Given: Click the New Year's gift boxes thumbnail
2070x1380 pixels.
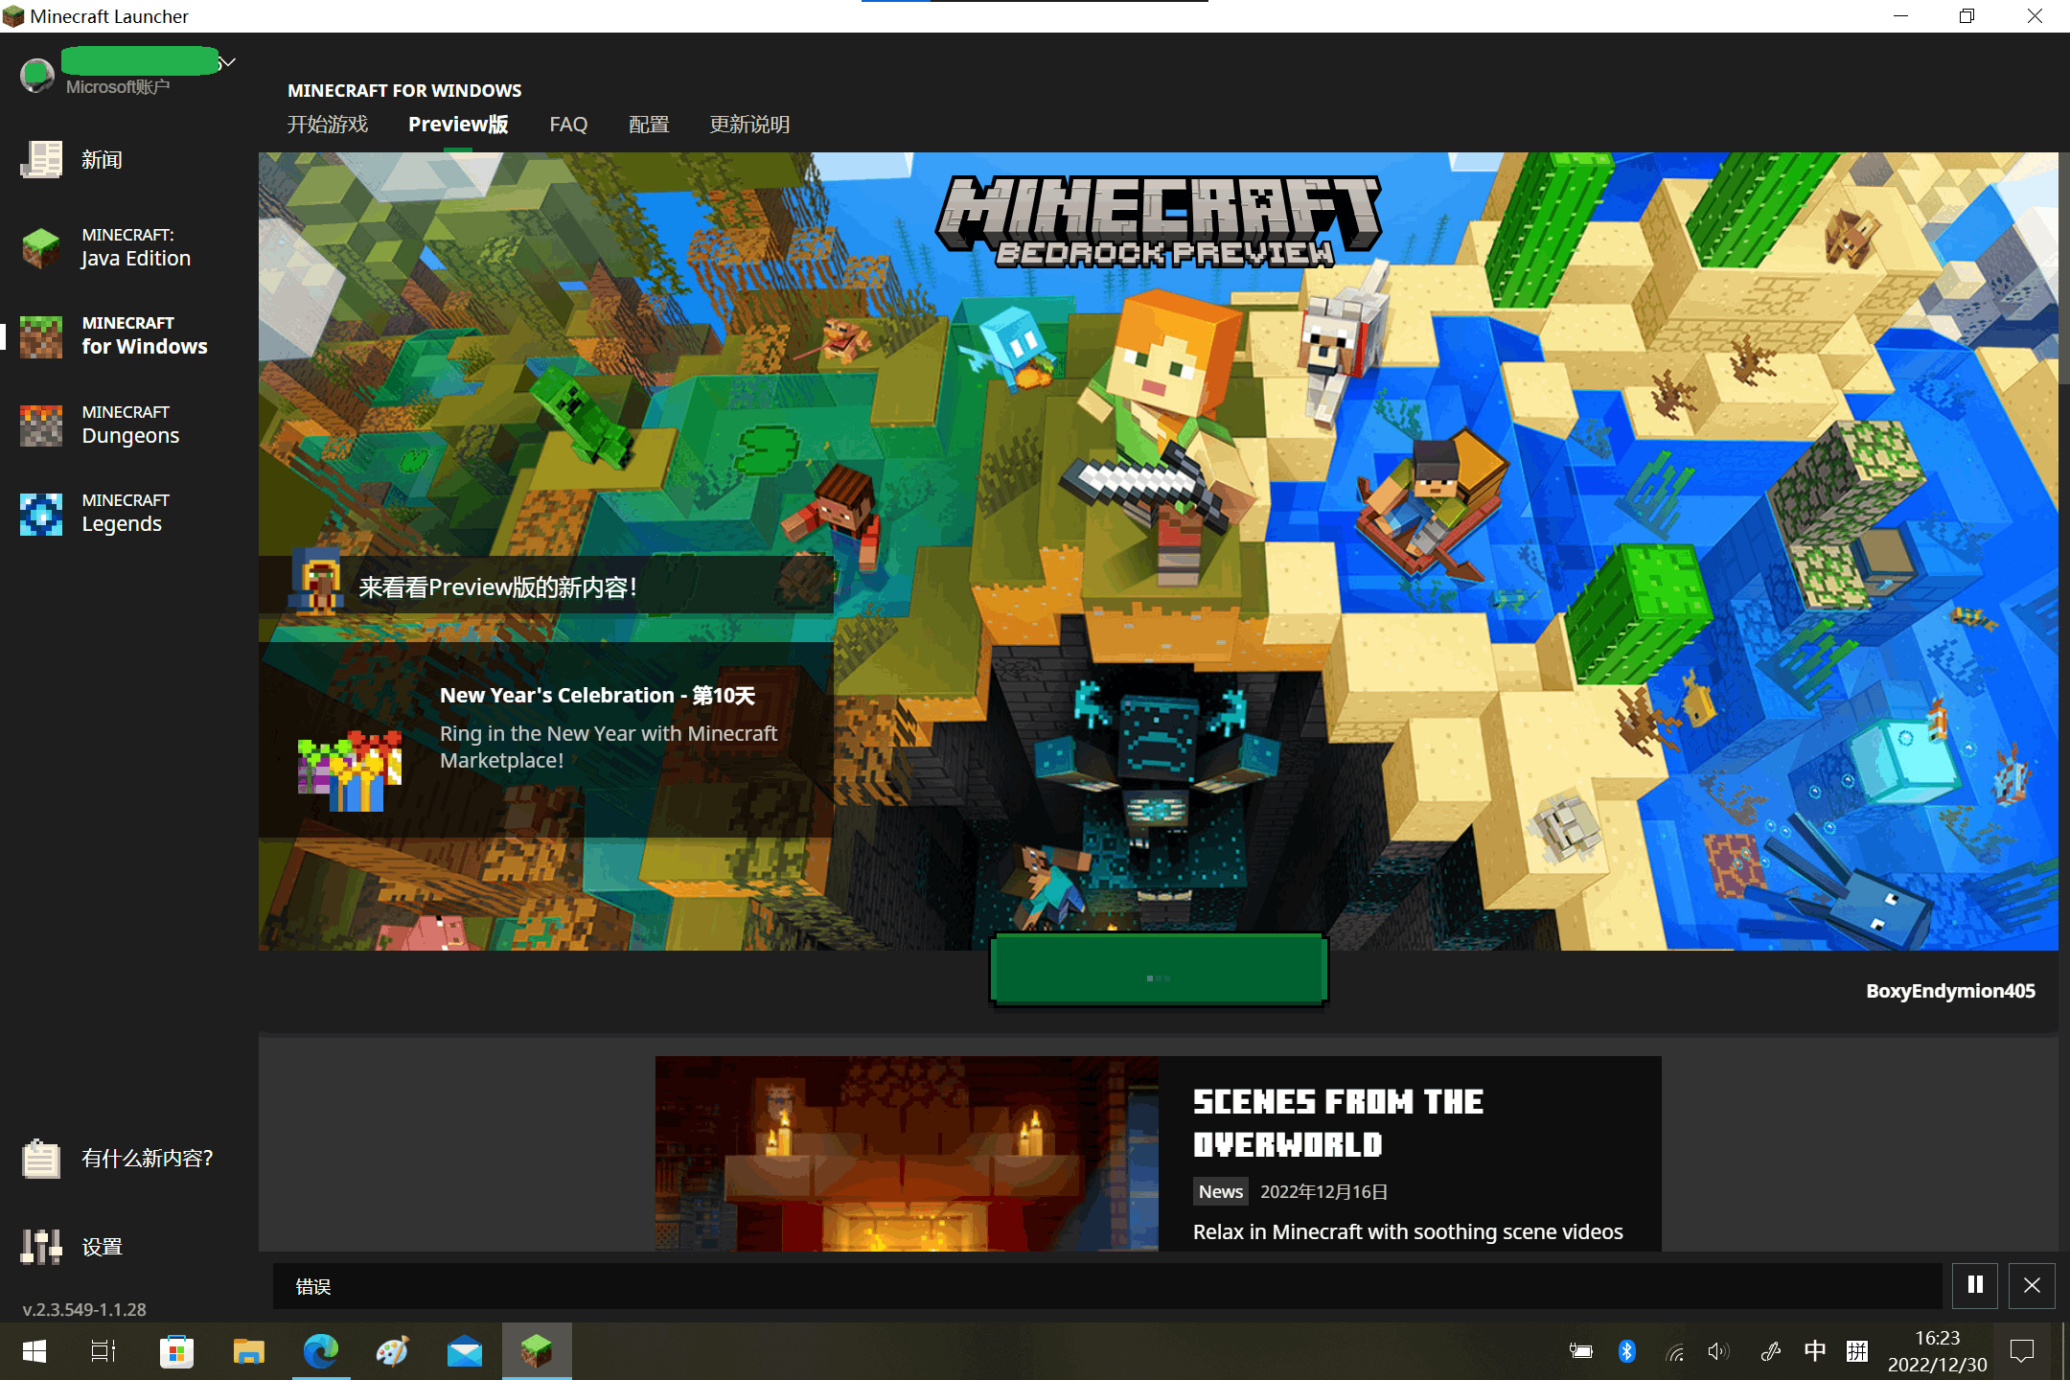Looking at the screenshot, I should 349,771.
